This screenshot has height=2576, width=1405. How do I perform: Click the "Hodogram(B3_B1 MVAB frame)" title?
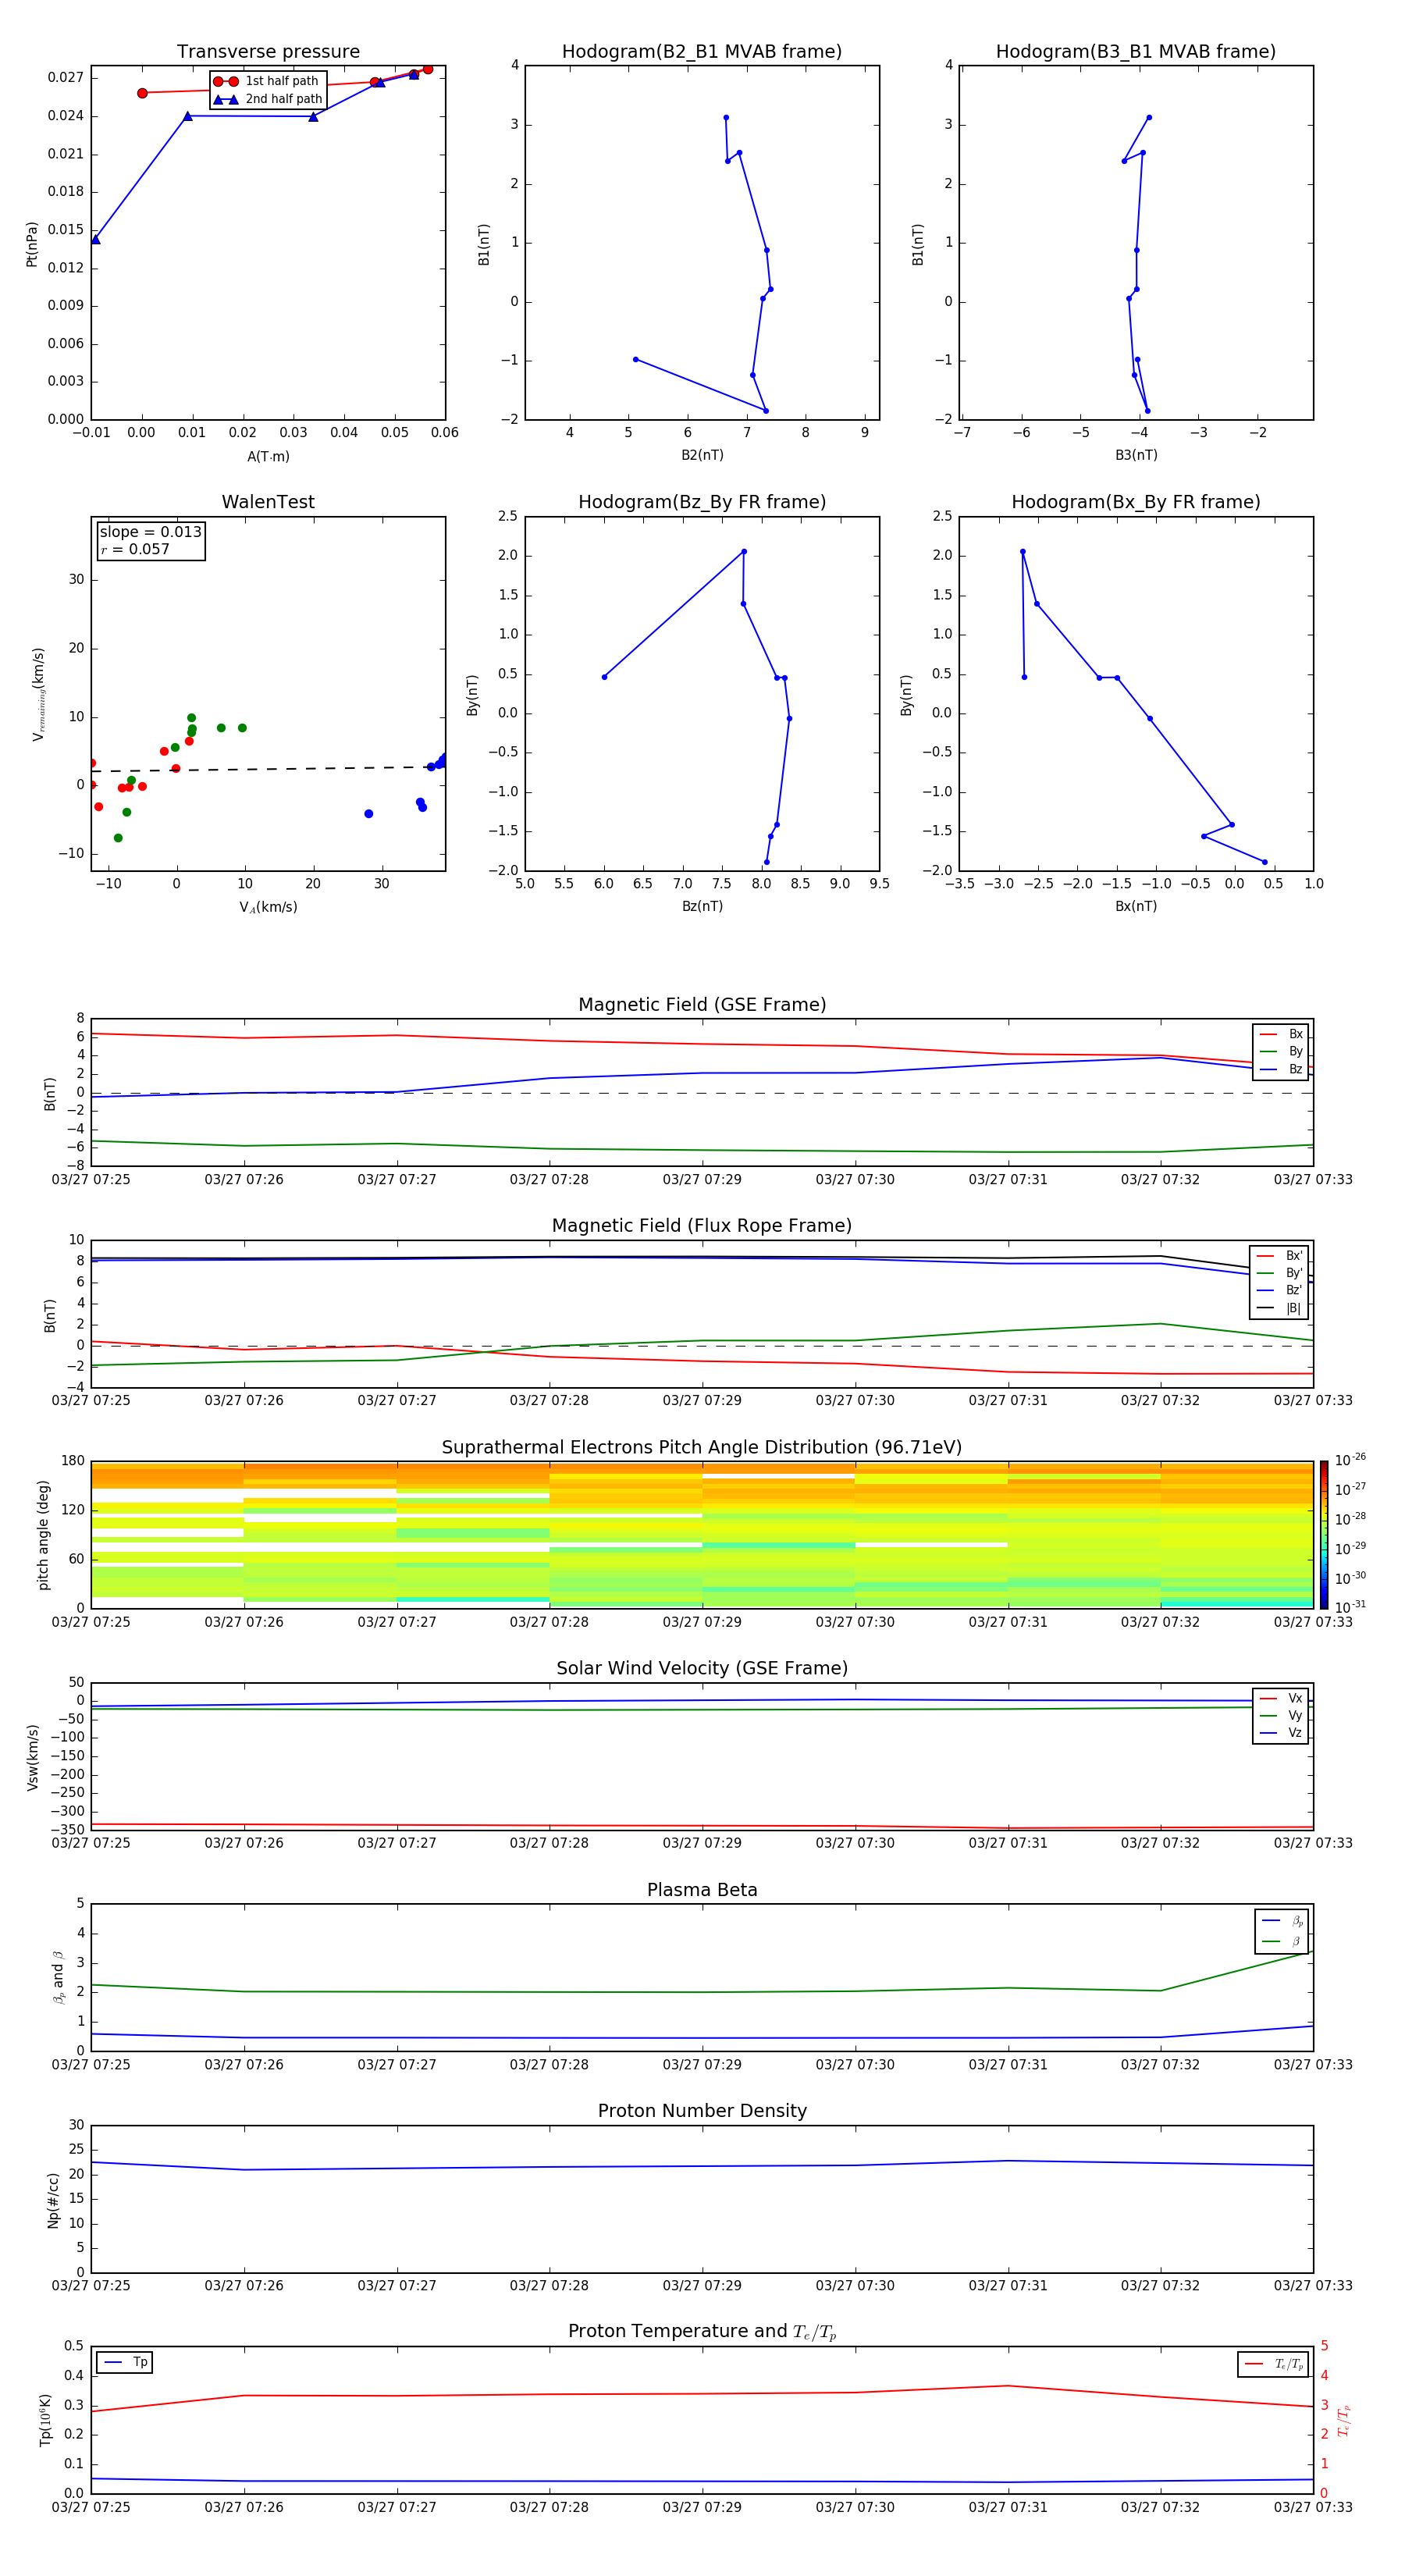(x=1136, y=52)
